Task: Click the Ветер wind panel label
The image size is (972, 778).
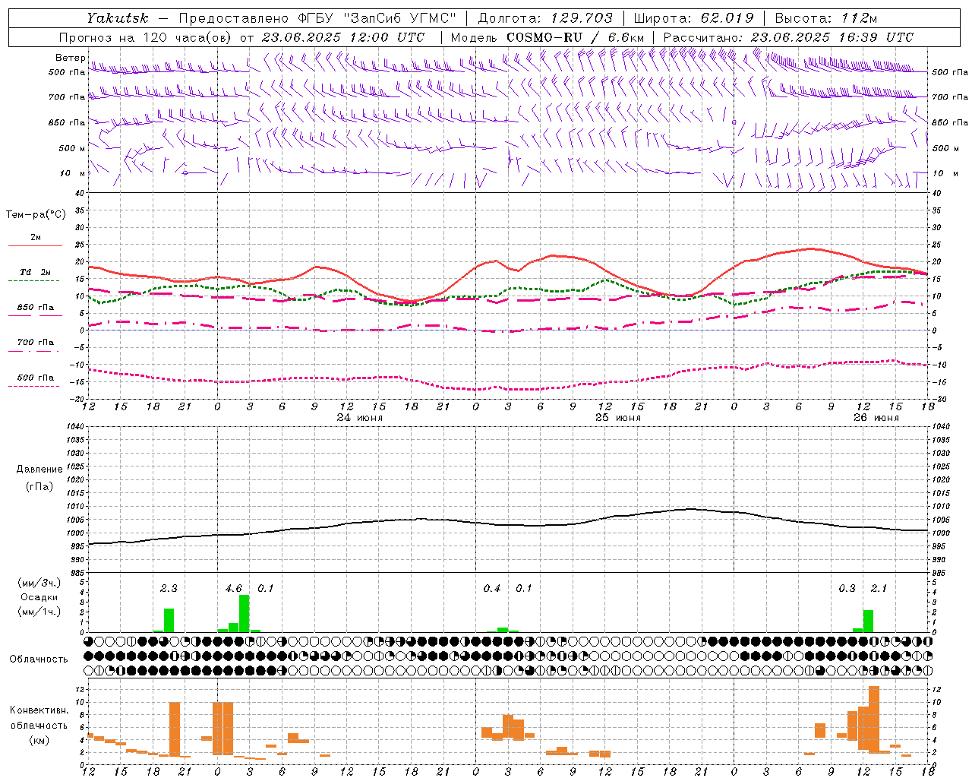Action: 71,58
